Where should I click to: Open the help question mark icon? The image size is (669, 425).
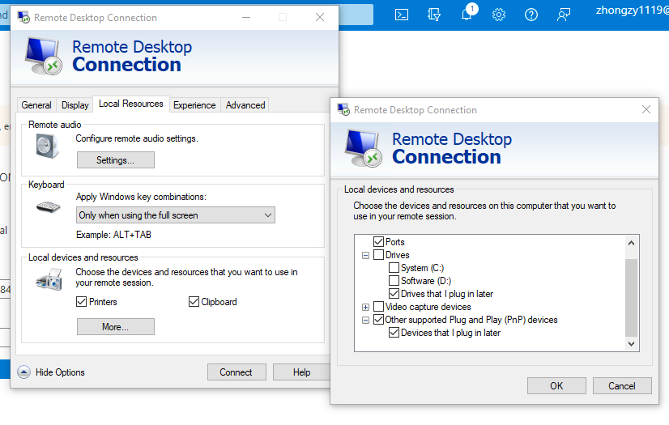click(x=531, y=15)
